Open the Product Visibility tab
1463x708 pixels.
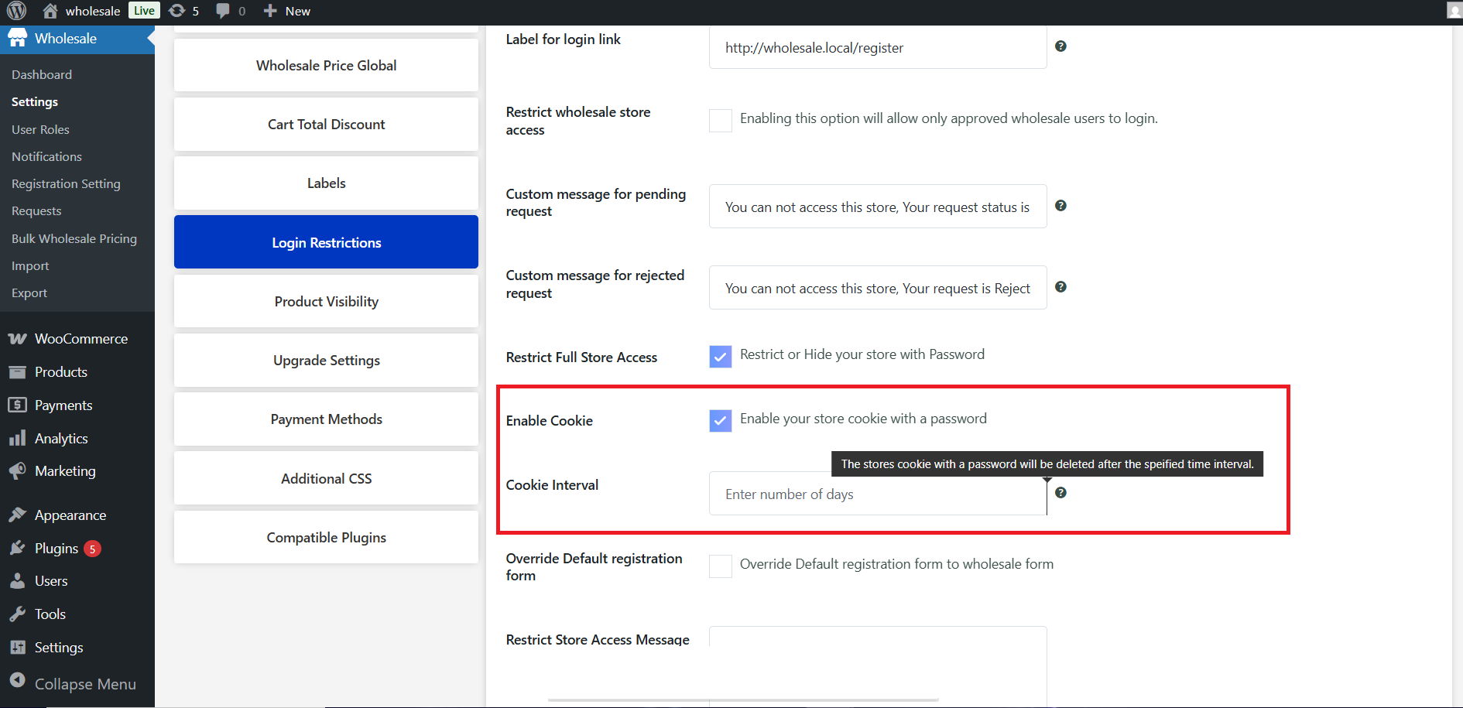326,302
